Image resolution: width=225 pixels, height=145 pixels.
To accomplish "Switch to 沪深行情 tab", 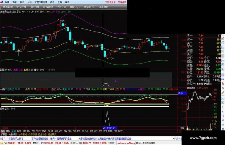I will (21, 7).
